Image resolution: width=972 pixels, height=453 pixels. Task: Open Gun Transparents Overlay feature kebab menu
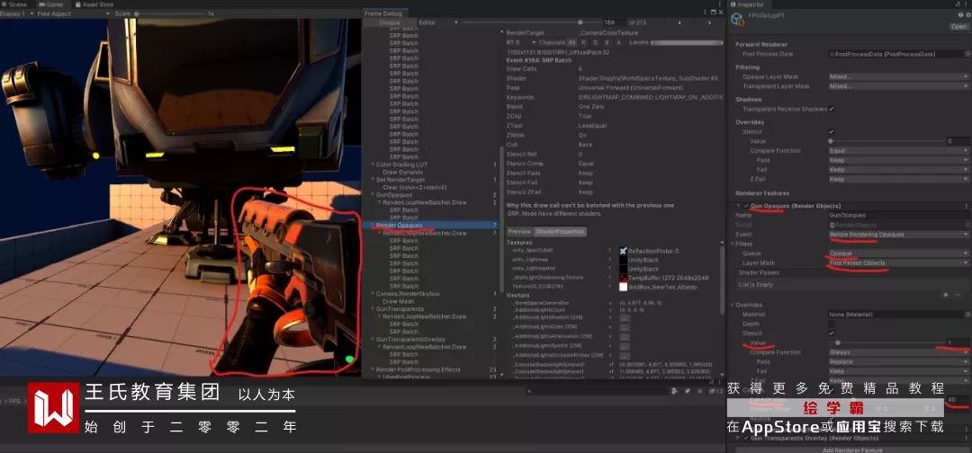(966, 438)
